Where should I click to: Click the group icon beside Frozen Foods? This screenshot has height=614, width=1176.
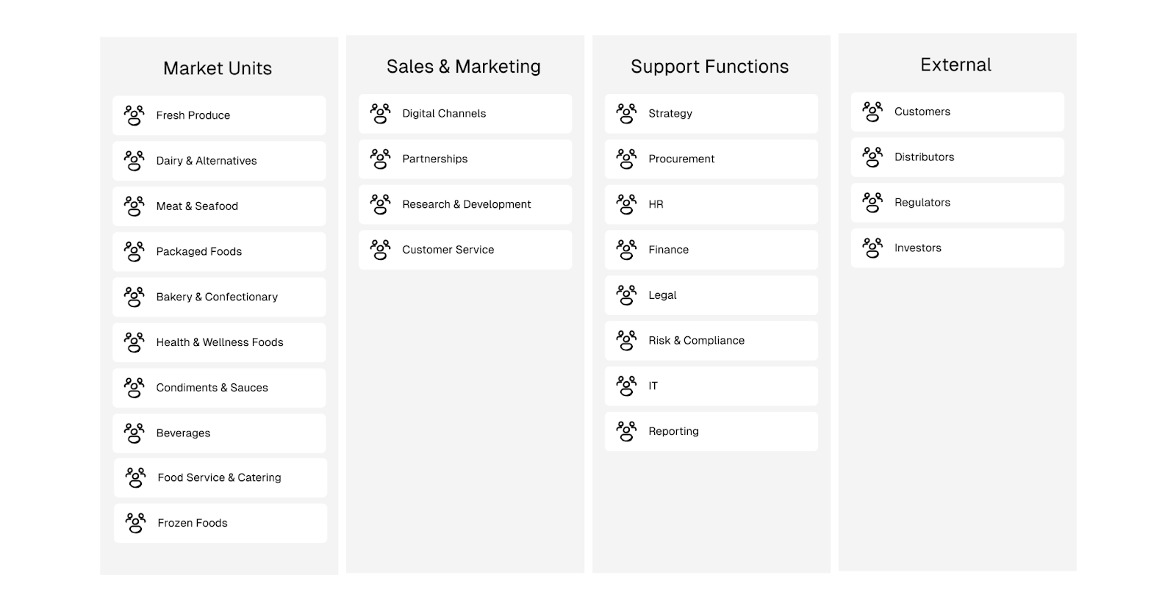coord(135,523)
